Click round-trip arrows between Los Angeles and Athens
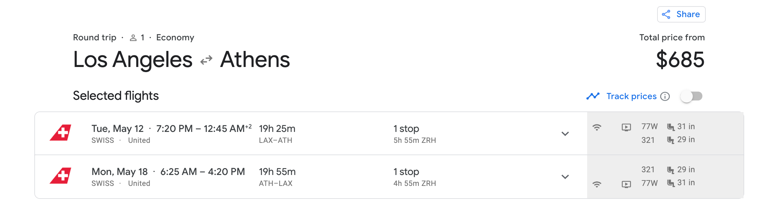This screenshot has height=203, width=760. click(206, 60)
